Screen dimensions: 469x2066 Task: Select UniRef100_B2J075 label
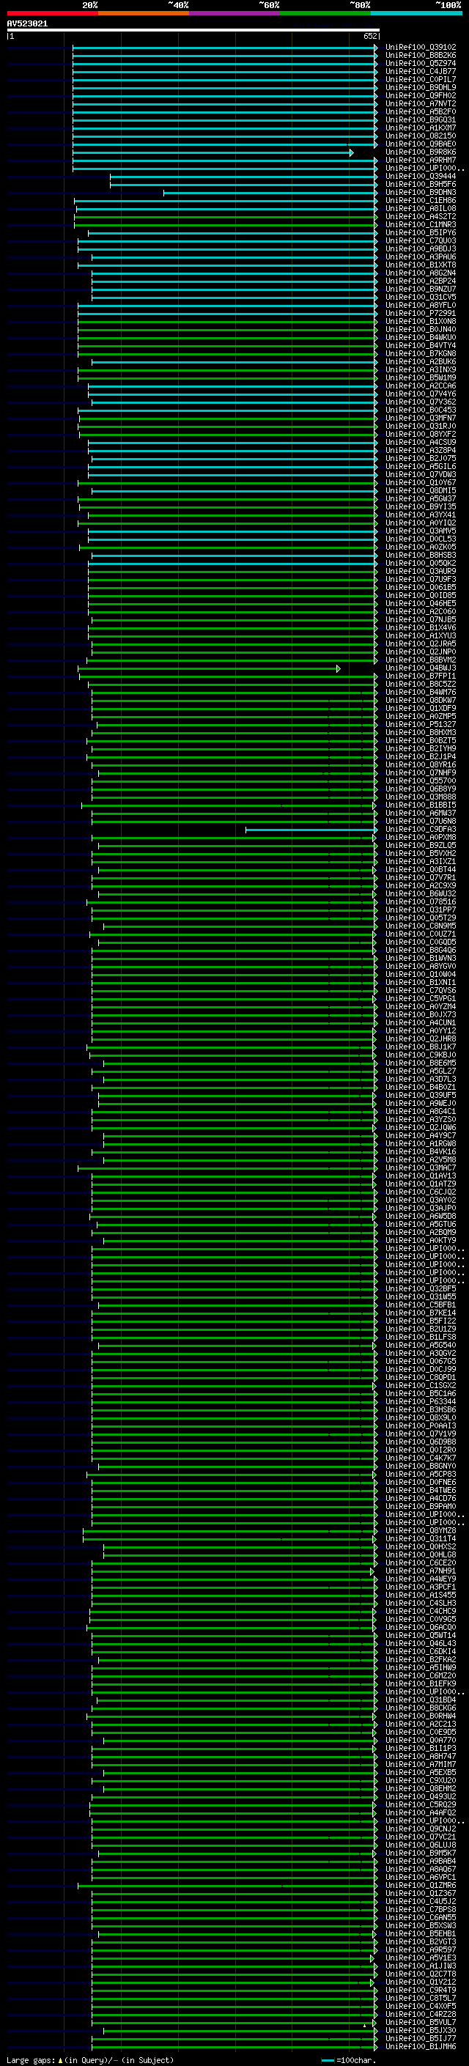(421, 459)
